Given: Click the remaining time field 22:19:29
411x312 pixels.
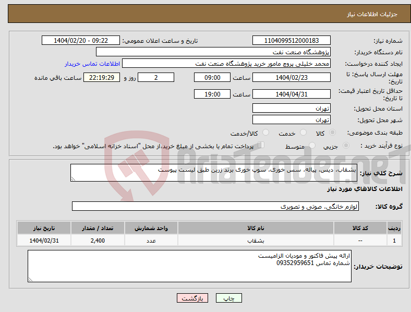Looking at the screenshot, I should [x=102, y=77].
